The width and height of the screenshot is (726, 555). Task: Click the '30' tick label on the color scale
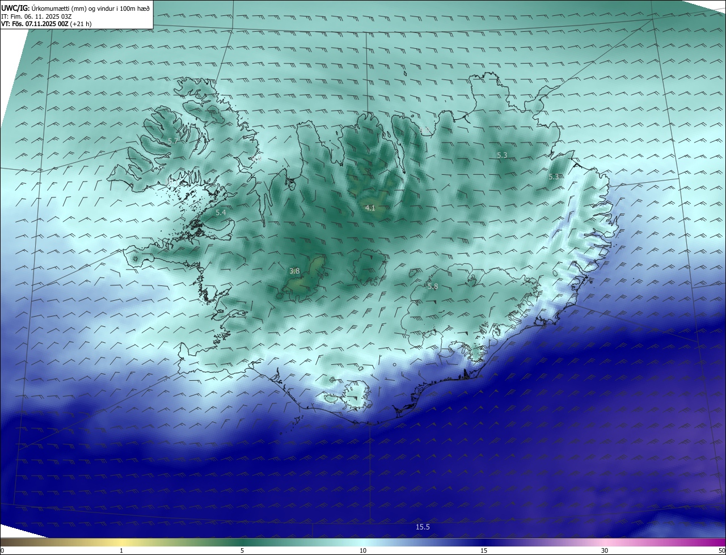coord(605,550)
